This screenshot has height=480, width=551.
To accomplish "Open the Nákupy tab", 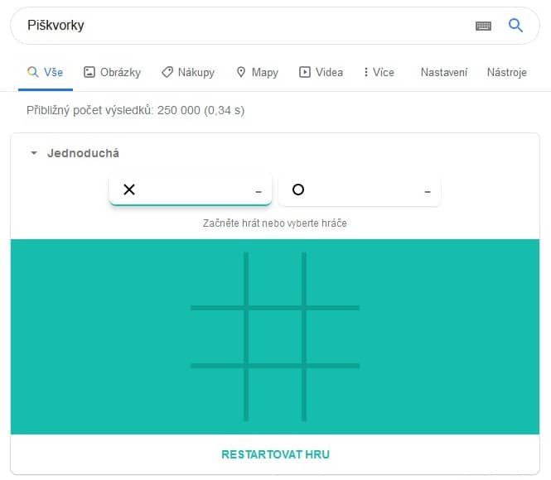I will pos(188,72).
